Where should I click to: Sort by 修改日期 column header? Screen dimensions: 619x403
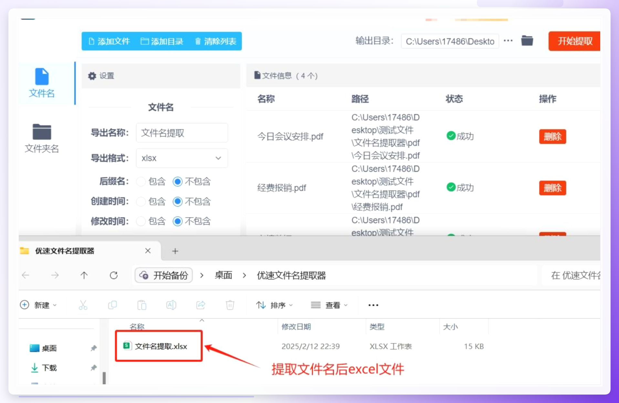[x=296, y=327]
